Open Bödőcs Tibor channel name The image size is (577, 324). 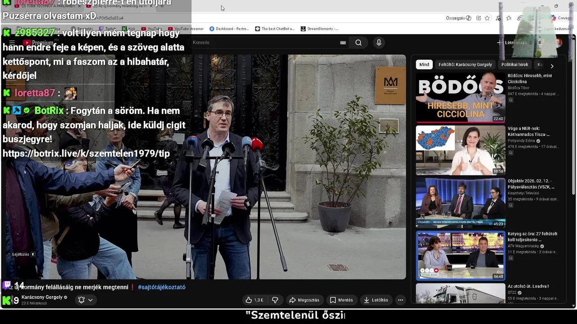(x=518, y=88)
